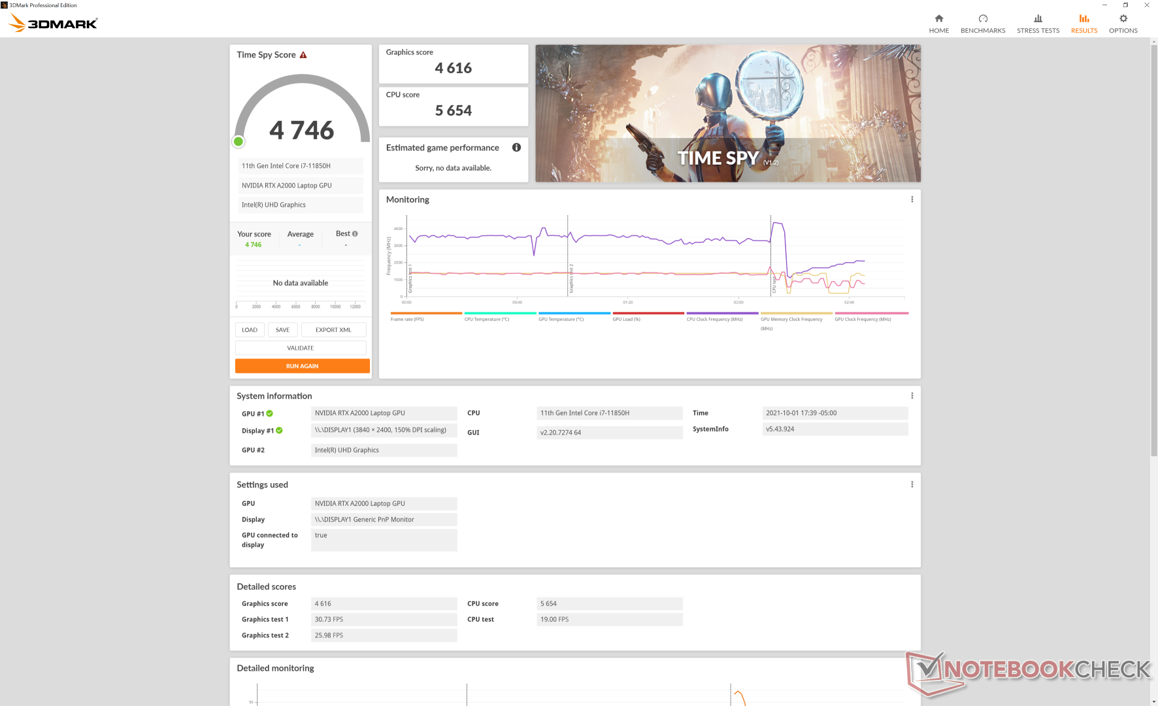Screen dimensions: 1158x706
Task: Click the CPU score value 5 654 card
Action: click(454, 106)
